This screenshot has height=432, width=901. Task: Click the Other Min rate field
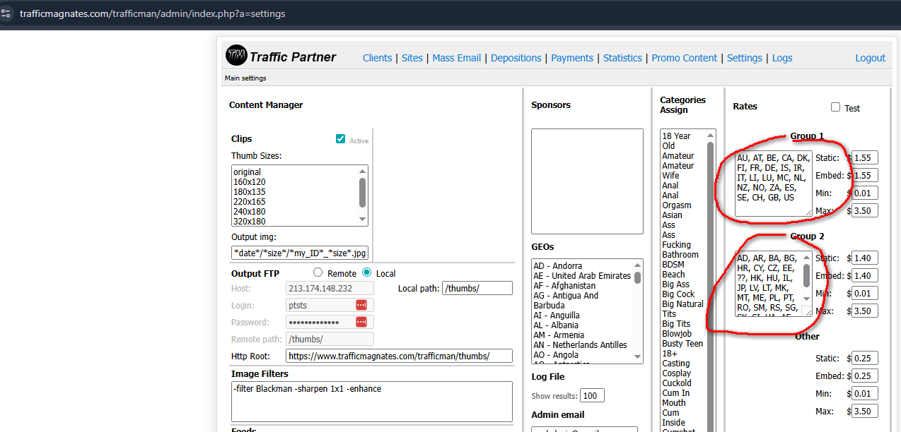[865, 393]
